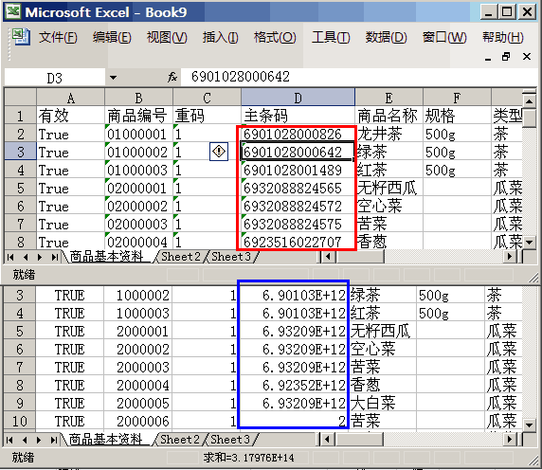This screenshot has width=542, height=470.
Task: Open the 数据(D) menu
Action: tap(386, 37)
